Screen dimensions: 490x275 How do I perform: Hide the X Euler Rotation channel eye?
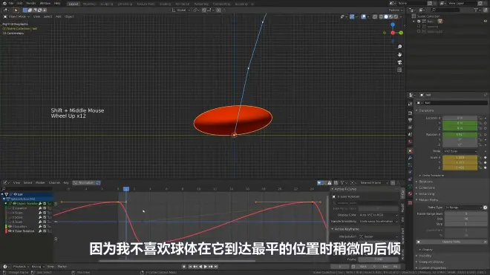[10, 231]
